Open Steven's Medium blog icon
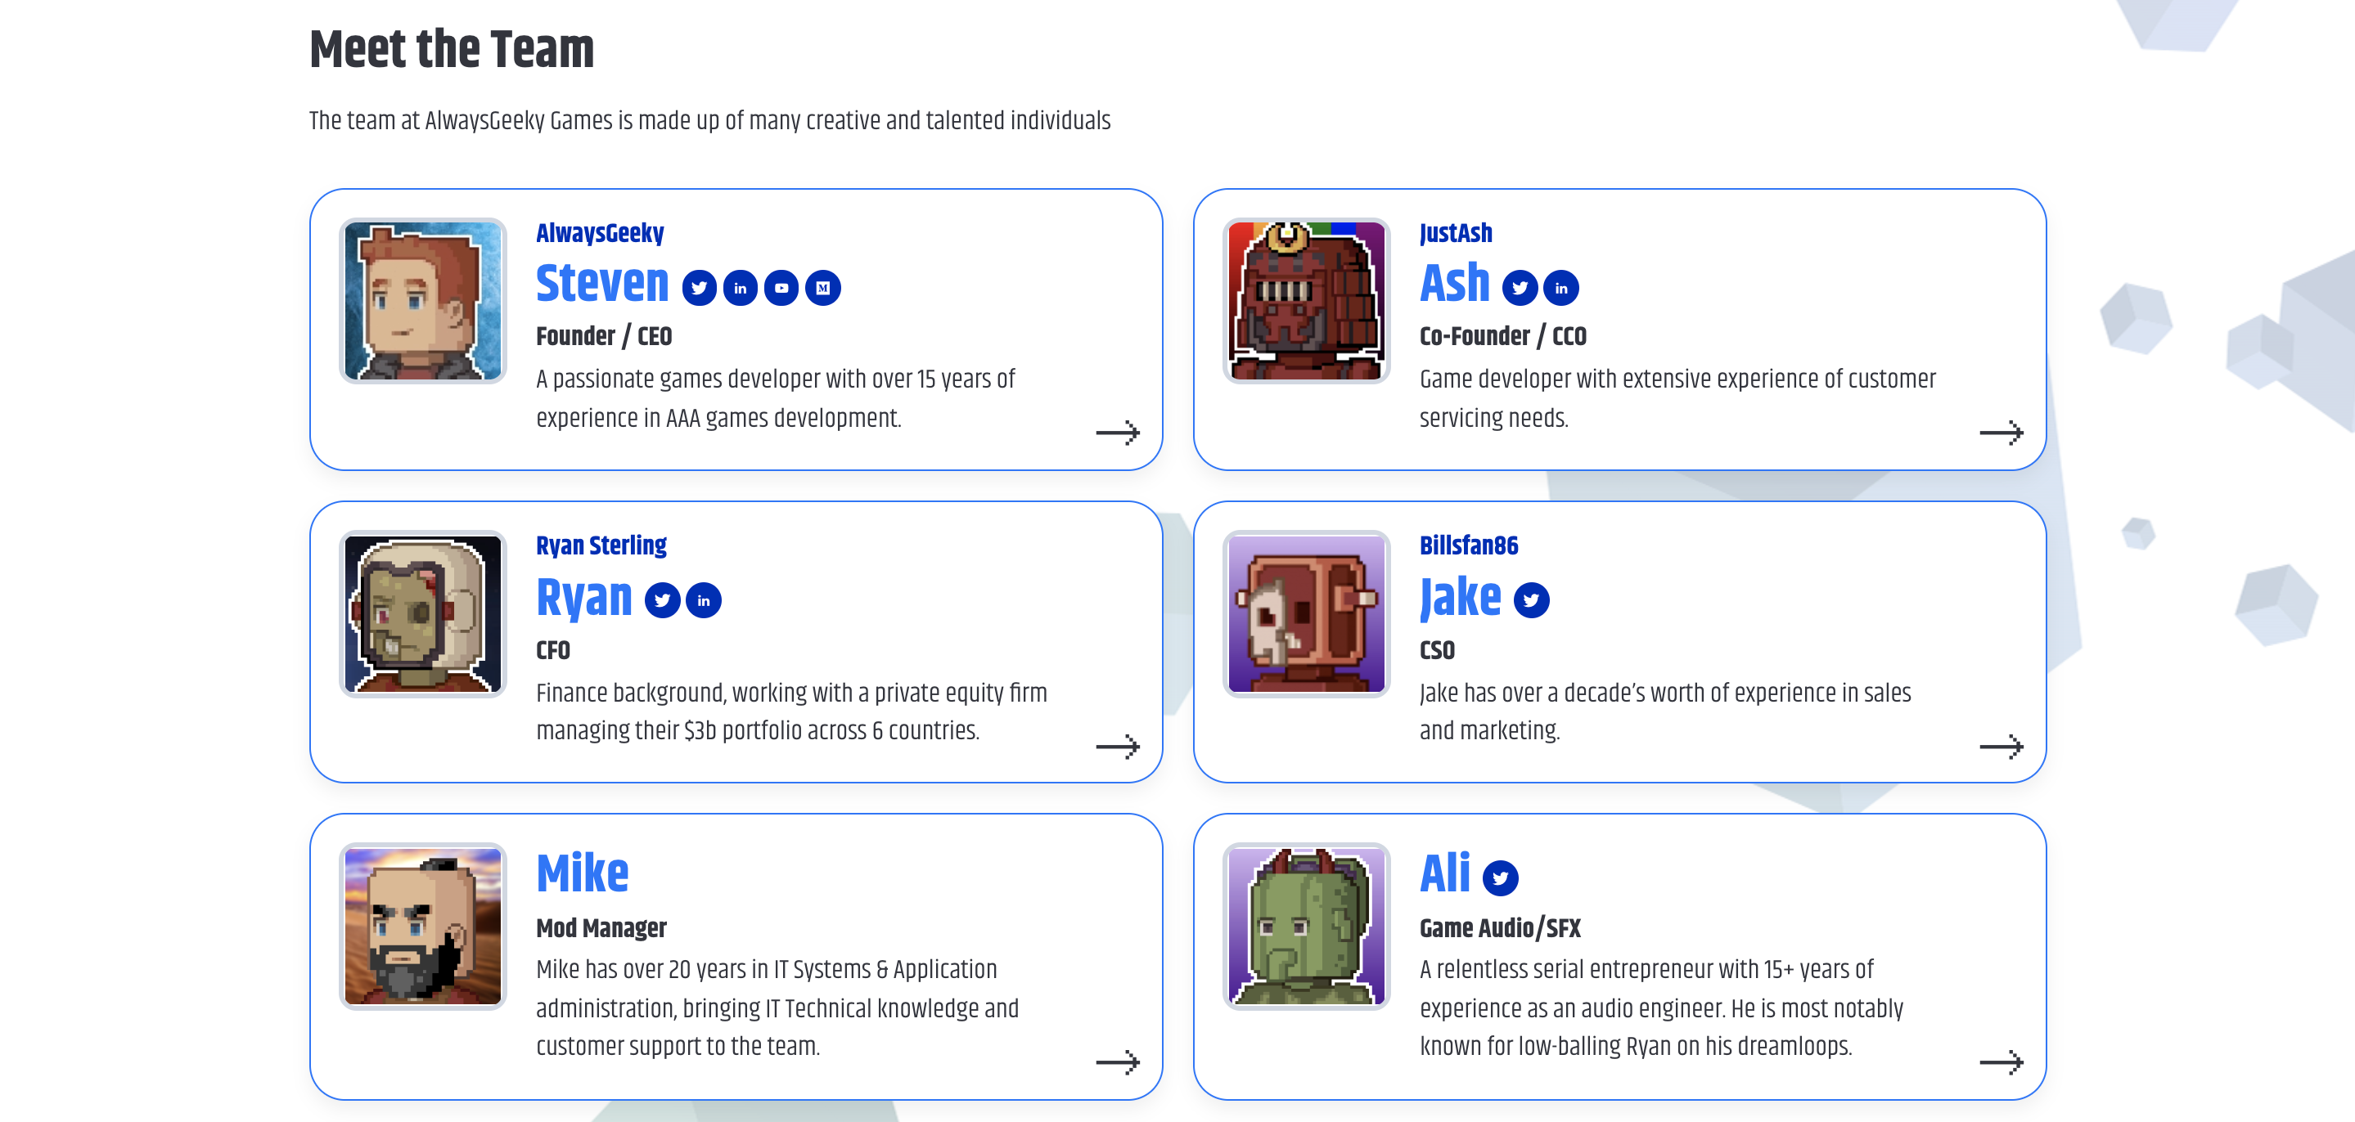Viewport: 2355px width, 1122px height. tap(823, 288)
